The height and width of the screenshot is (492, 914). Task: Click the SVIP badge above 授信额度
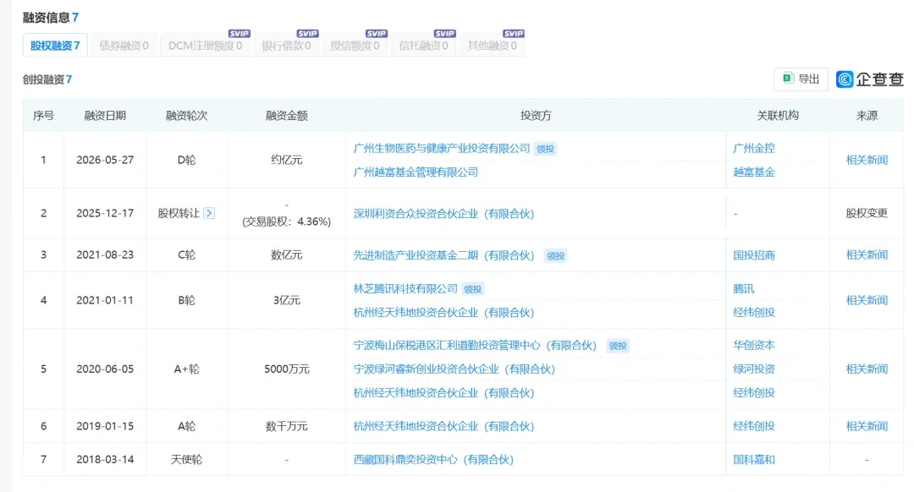coord(377,33)
